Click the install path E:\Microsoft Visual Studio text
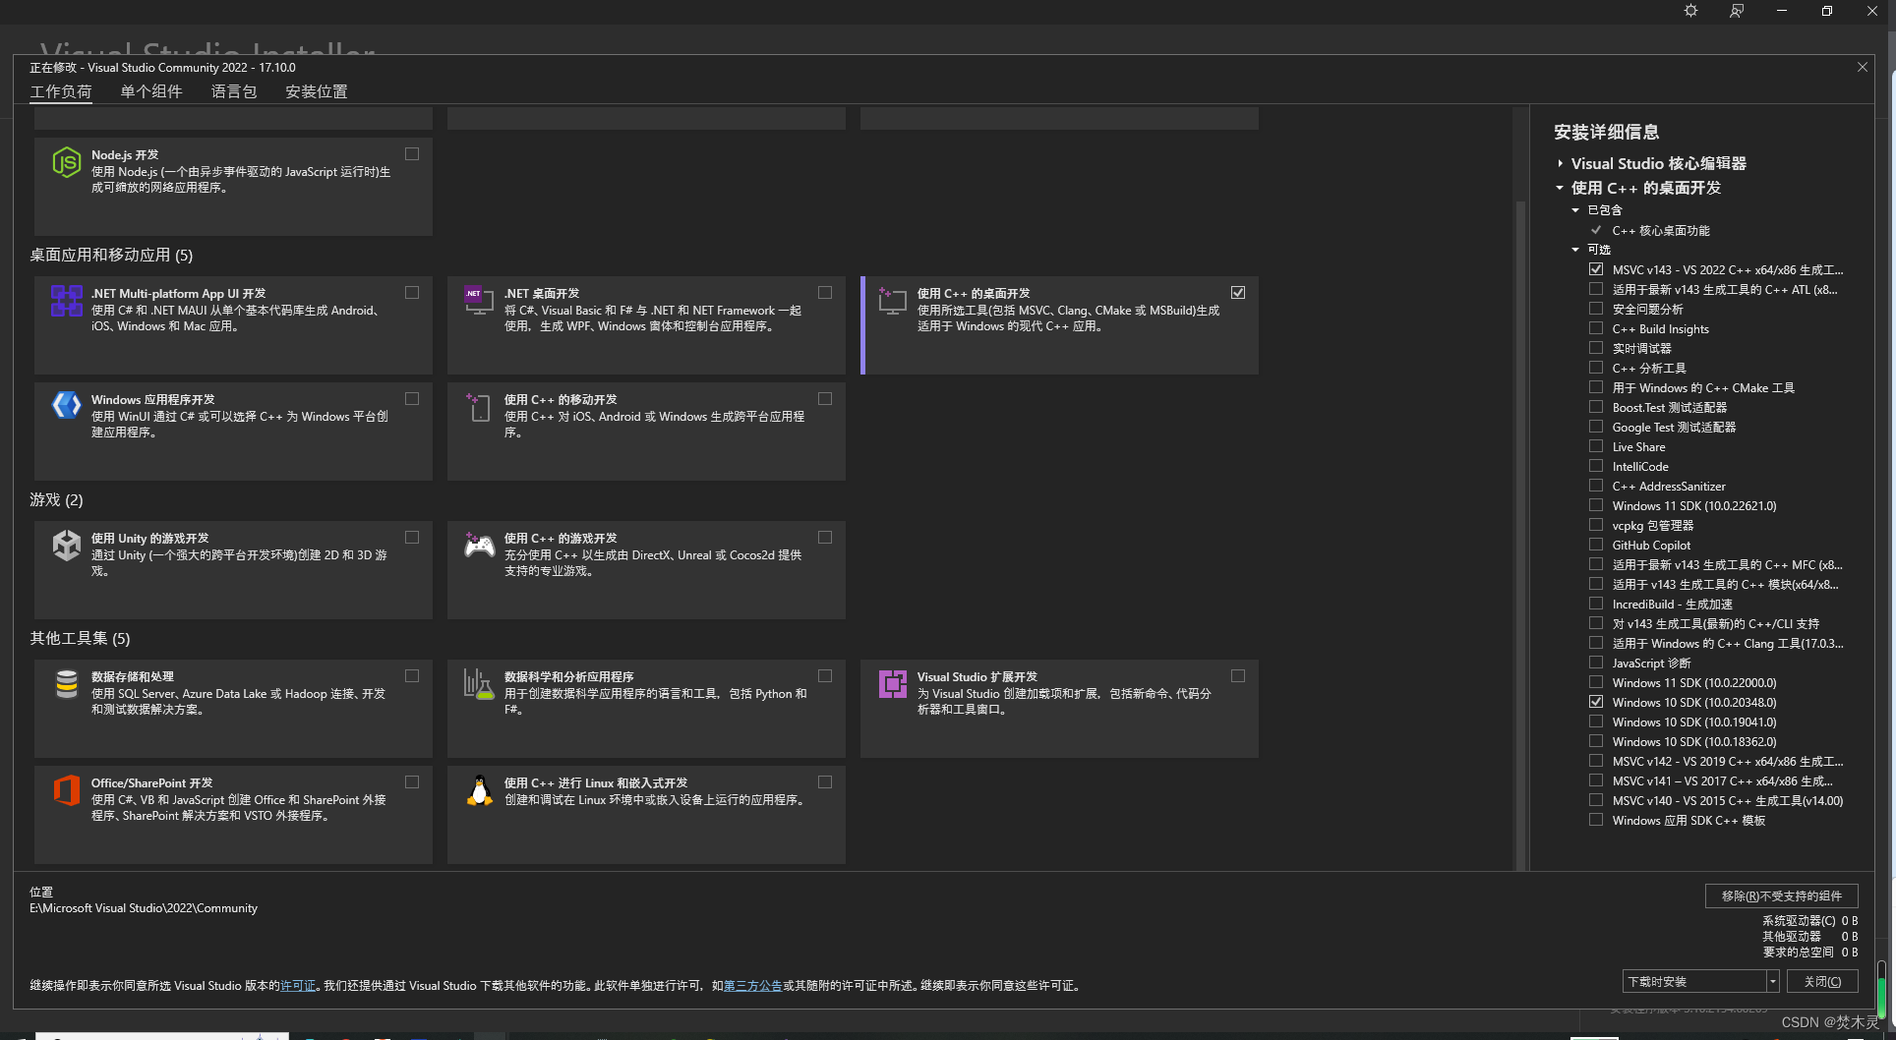1896x1040 pixels. pyautogui.click(x=144, y=907)
